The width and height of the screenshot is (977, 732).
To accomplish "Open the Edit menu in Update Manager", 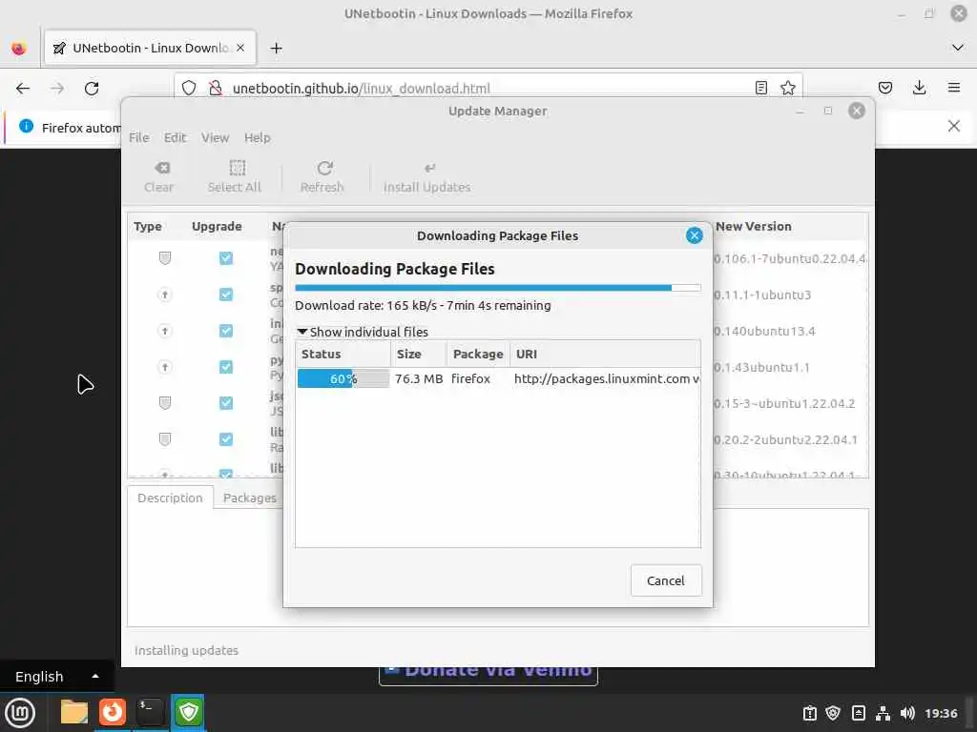I will [176, 137].
